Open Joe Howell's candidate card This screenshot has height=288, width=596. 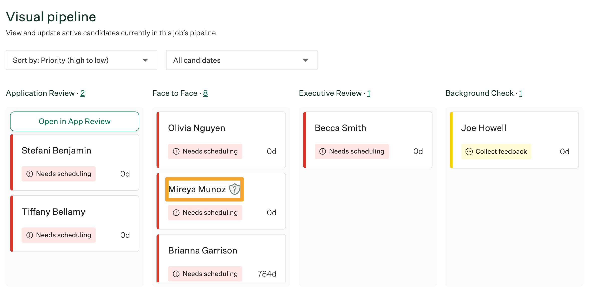(x=515, y=140)
